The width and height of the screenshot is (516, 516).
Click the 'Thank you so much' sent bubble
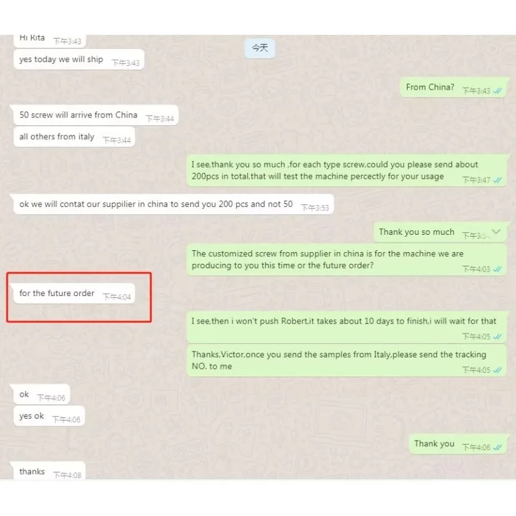pos(440,232)
